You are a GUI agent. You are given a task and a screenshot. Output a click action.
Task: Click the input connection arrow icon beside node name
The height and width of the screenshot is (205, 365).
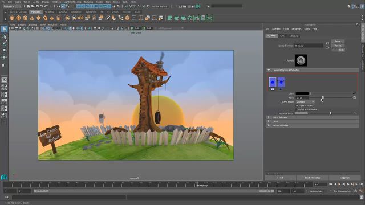327,43
